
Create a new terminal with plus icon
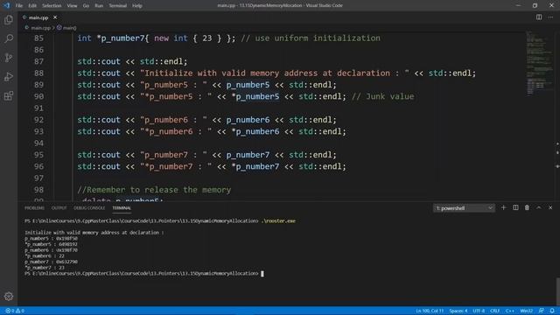coord(503,207)
